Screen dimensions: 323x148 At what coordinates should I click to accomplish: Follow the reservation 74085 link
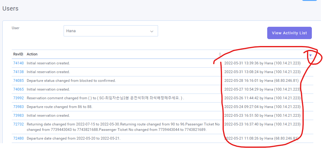(x=18, y=81)
